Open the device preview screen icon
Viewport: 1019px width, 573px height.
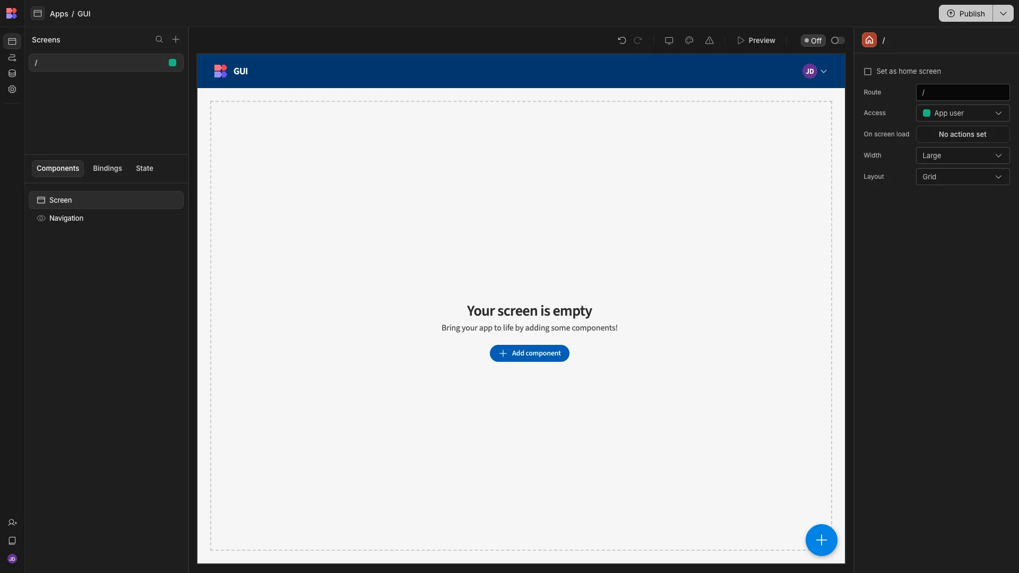(x=669, y=40)
